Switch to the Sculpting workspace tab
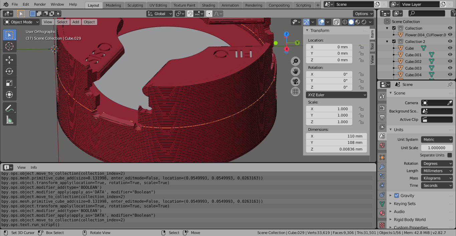 coord(135,5)
